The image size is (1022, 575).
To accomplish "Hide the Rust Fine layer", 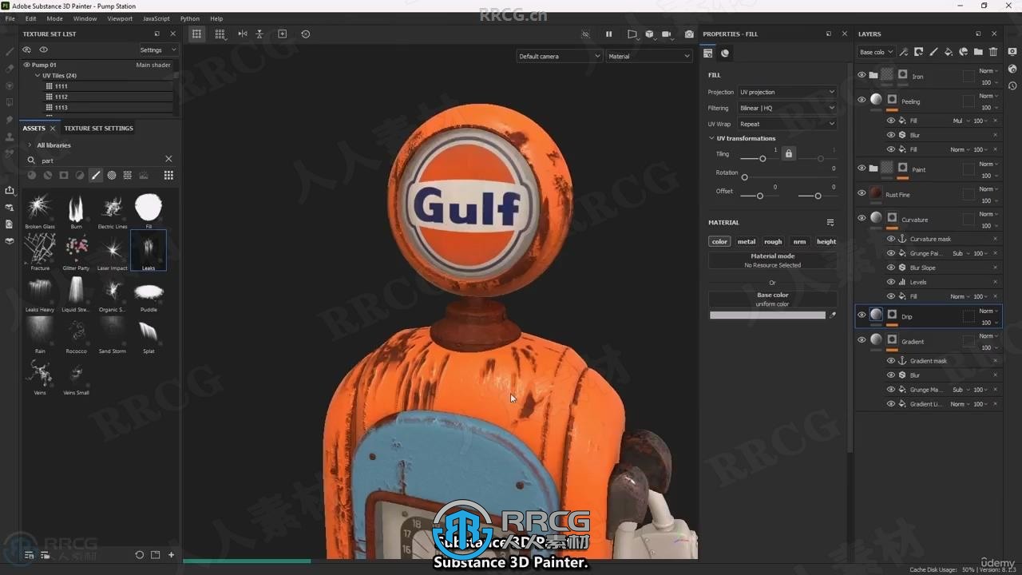I will [x=862, y=192].
